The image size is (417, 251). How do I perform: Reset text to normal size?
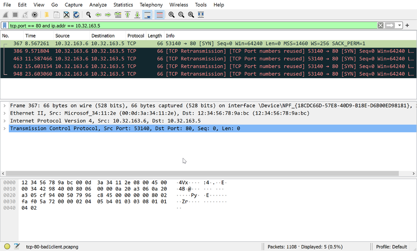(x=191, y=15)
